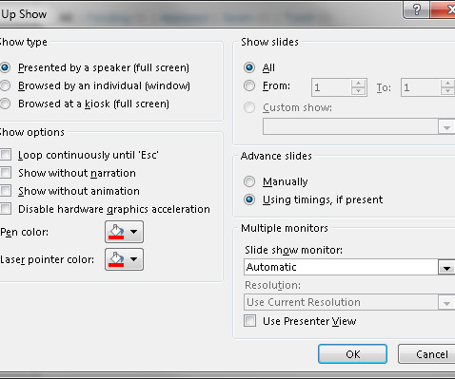Image resolution: width=455 pixels, height=379 pixels.
Task: Open the Laser pointer color picker
Action: [124, 259]
